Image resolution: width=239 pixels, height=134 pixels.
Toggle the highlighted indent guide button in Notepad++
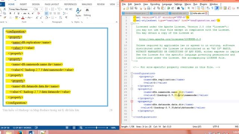[x=217, y=8]
